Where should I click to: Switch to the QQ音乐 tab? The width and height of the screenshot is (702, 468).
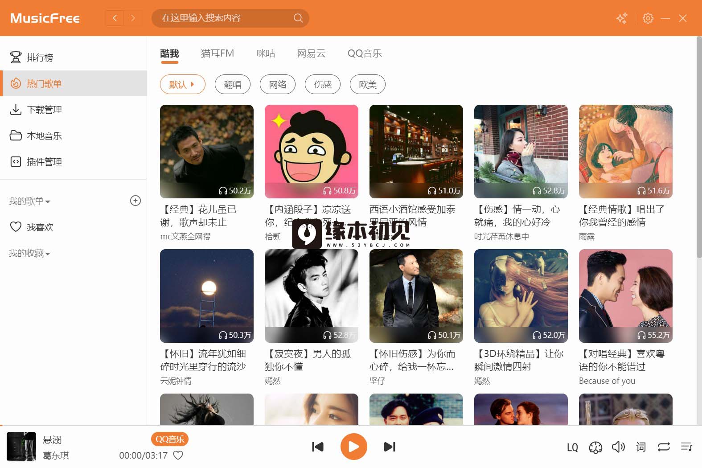tap(365, 53)
